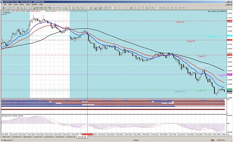Open the Tools menu
The height and width of the screenshot is (142, 233).
[x=28, y=4]
